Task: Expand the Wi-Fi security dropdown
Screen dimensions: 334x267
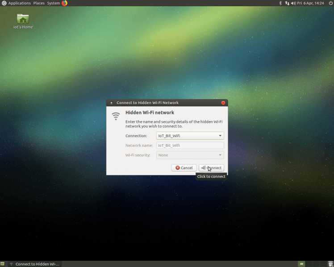Action: [x=190, y=155]
